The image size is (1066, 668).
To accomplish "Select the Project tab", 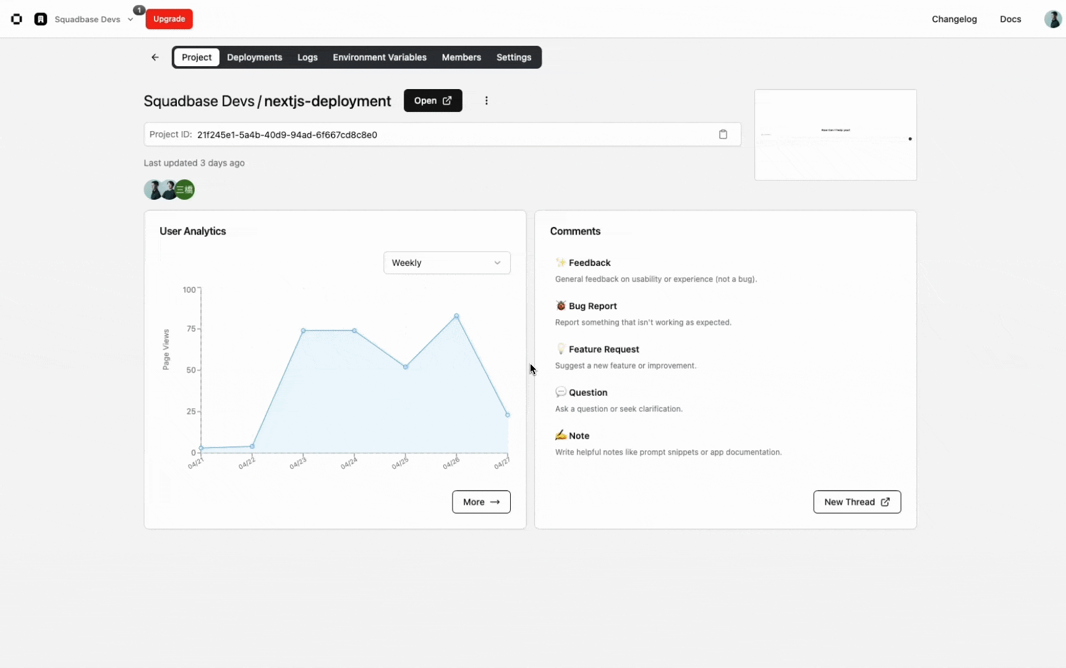I will (197, 58).
